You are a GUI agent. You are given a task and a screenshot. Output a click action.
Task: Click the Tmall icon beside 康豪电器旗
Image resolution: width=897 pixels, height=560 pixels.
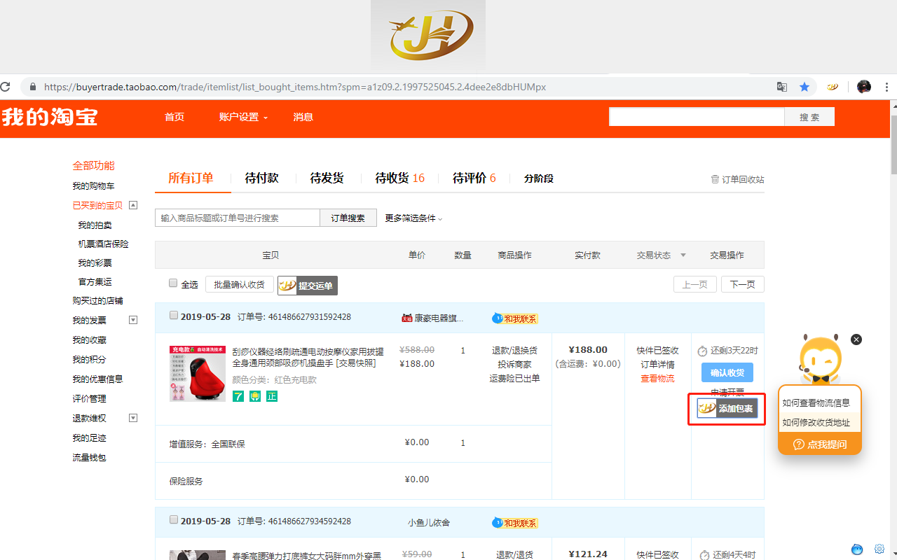click(x=406, y=318)
